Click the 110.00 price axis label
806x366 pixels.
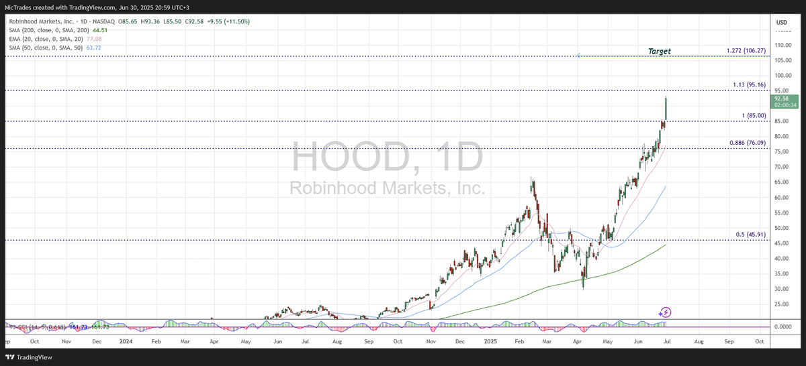coord(782,45)
